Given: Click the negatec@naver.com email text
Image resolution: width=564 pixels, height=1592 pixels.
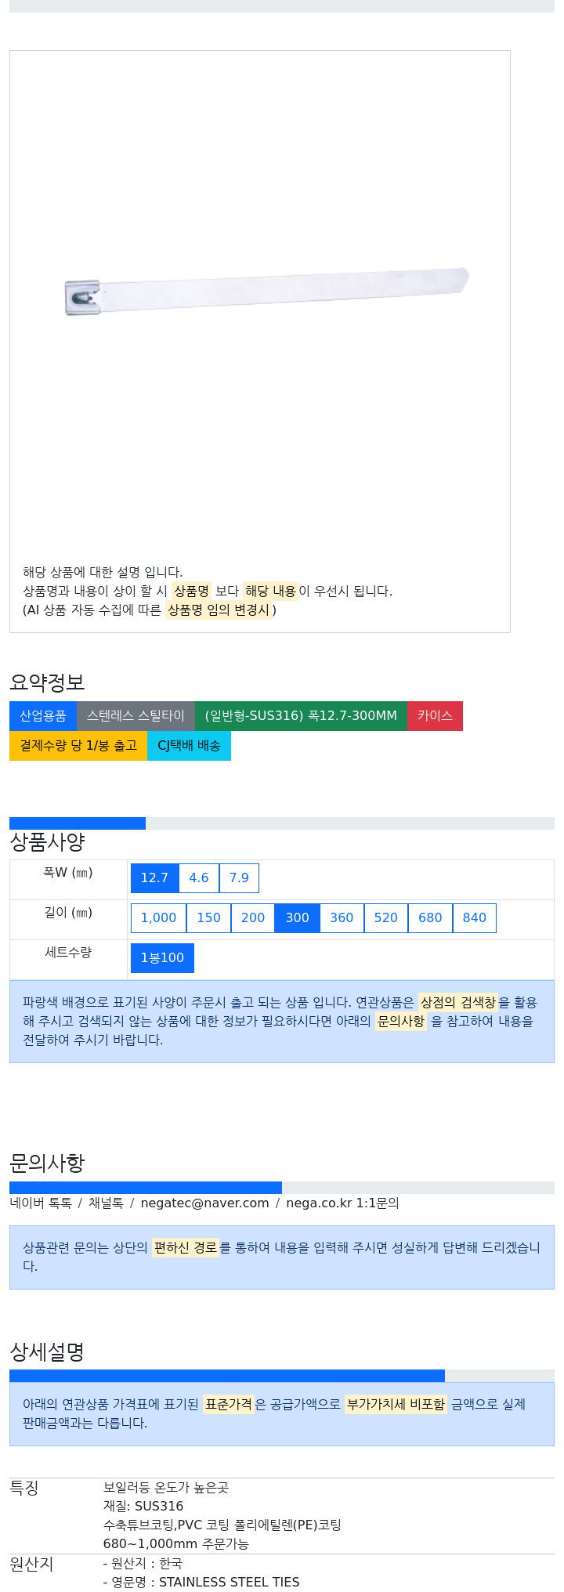Looking at the screenshot, I should [x=204, y=1203].
